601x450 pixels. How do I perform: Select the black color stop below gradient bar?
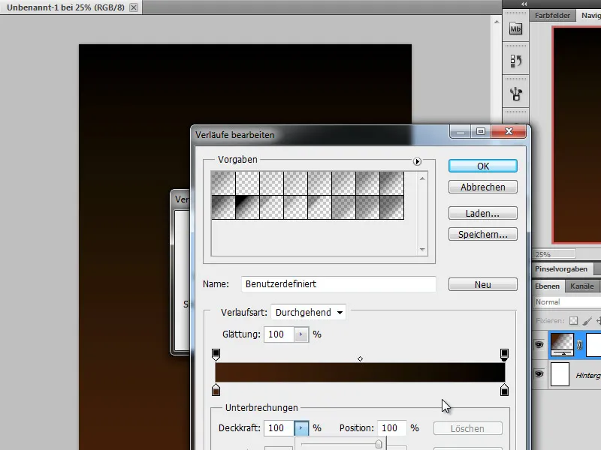click(x=504, y=389)
